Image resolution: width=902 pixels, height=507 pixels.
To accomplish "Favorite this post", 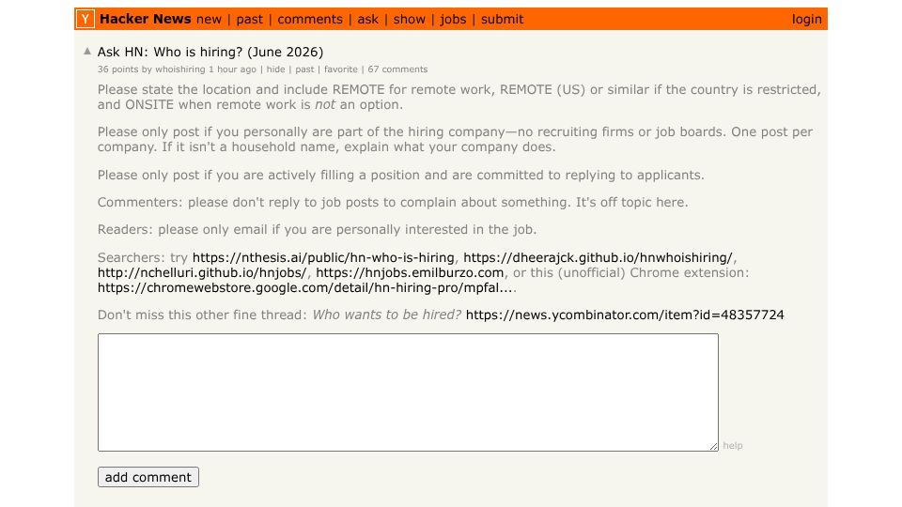I will pyautogui.click(x=340, y=69).
